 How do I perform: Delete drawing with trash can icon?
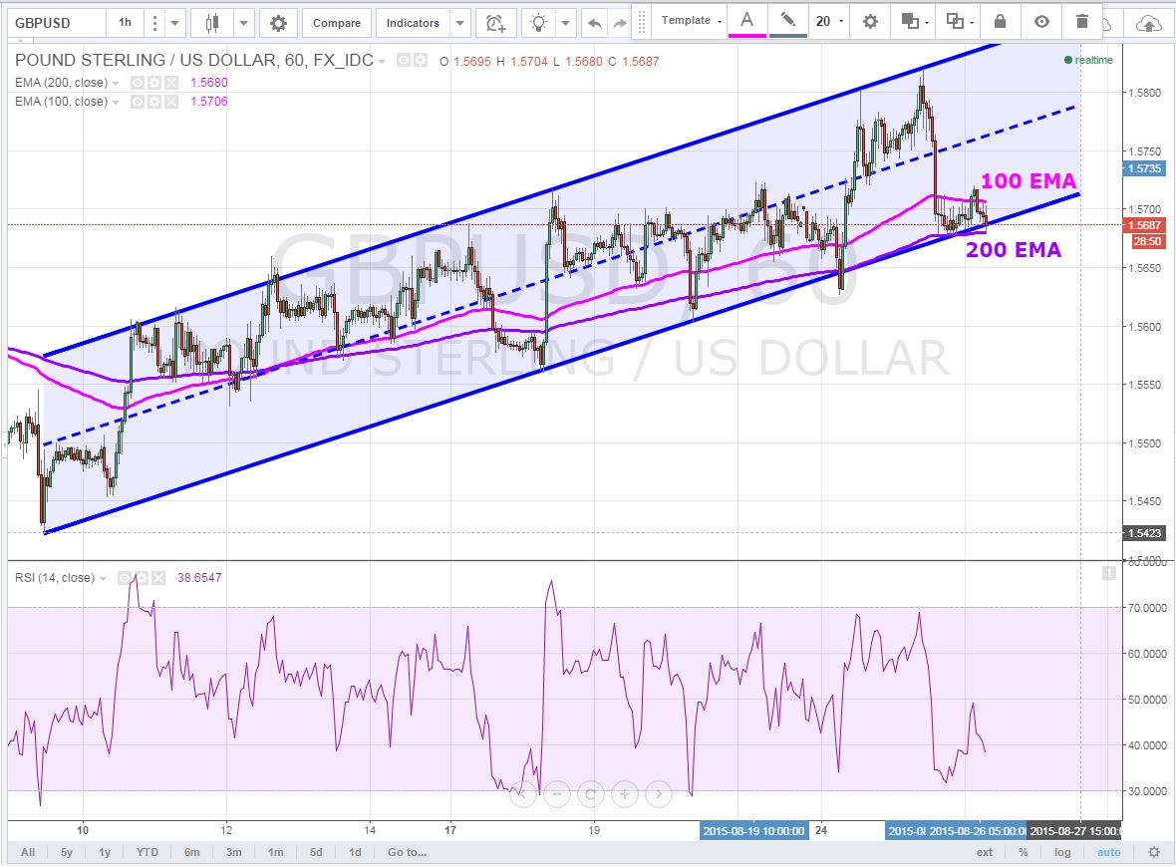click(1082, 21)
